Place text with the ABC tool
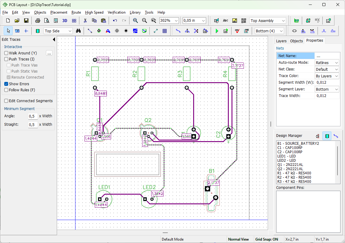345x243 pixels. coord(225,21)
